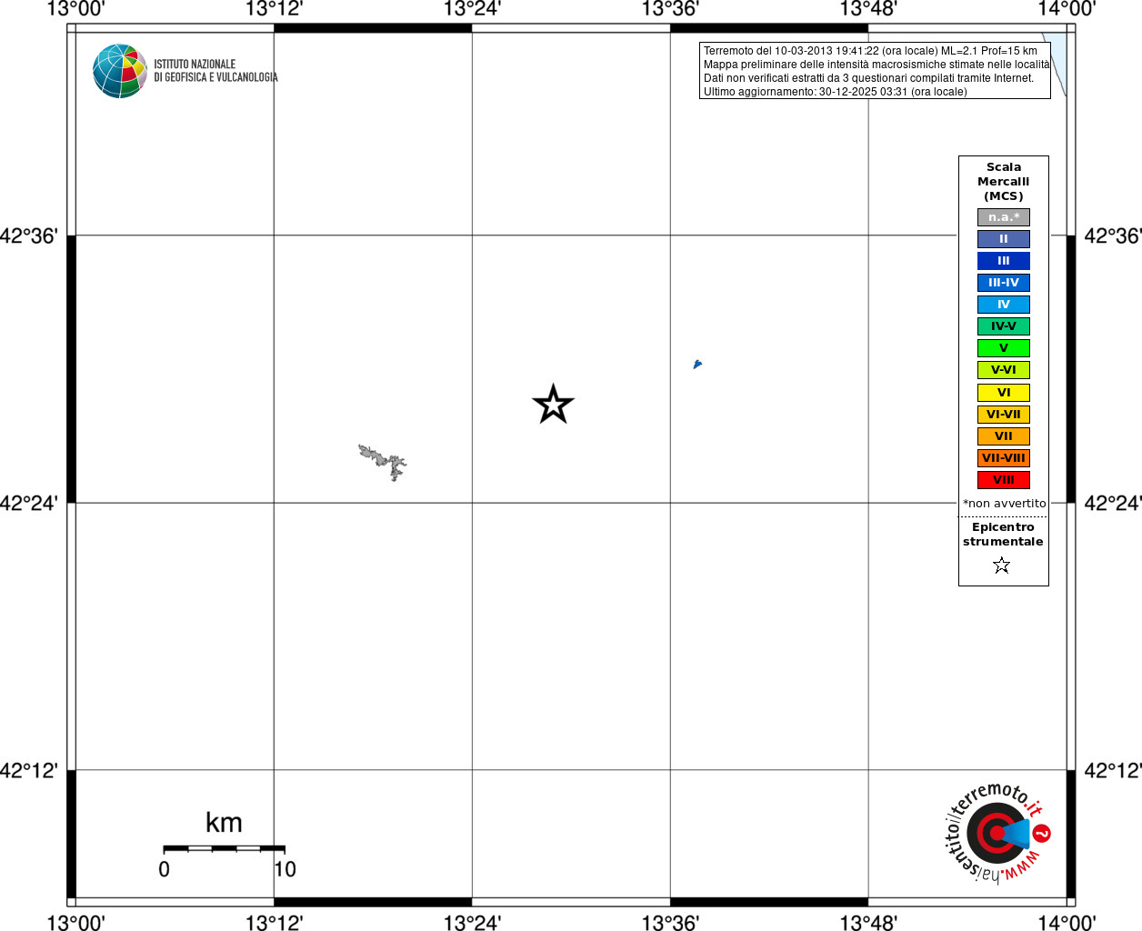Click the 'Epicentro strumentale' label
This screenshot has width=1142, height=931.
coord(1003,535)
